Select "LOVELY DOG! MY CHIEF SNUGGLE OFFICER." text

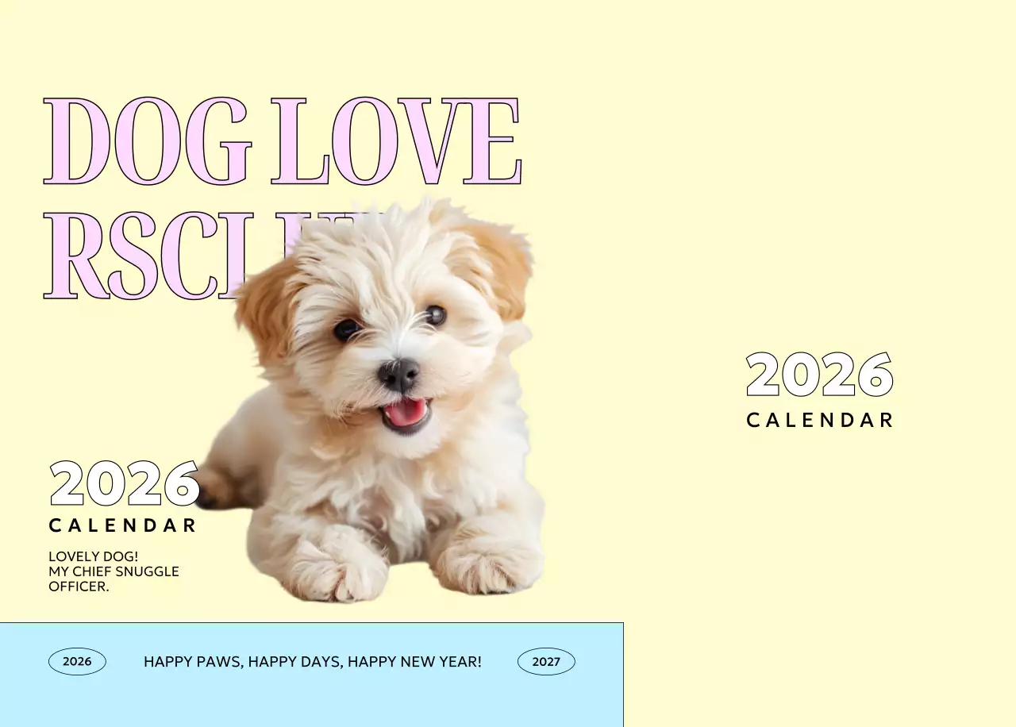pos(114,571)
